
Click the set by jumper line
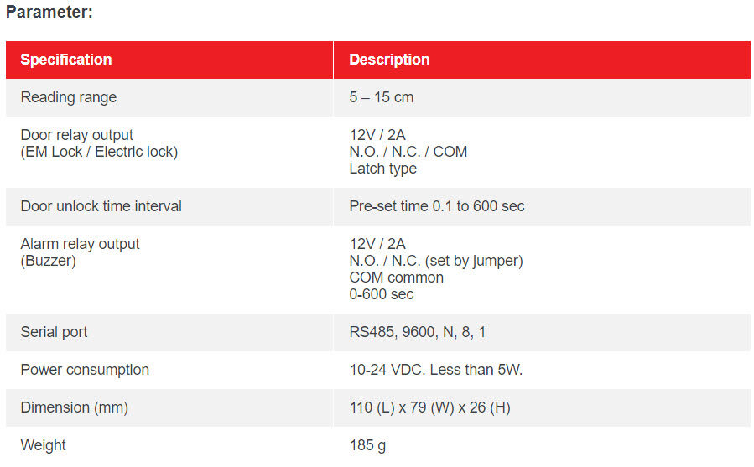coord(436,261)
